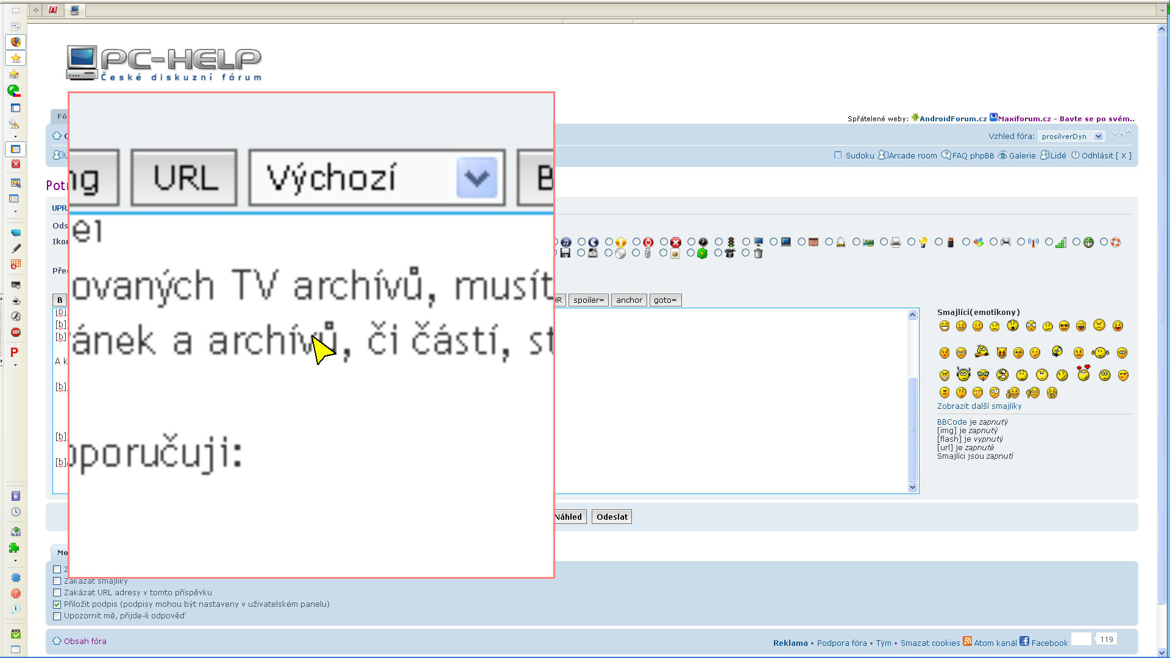
Task: Click the pencil edit icon in the sidebar
Action: click(16, 249)
